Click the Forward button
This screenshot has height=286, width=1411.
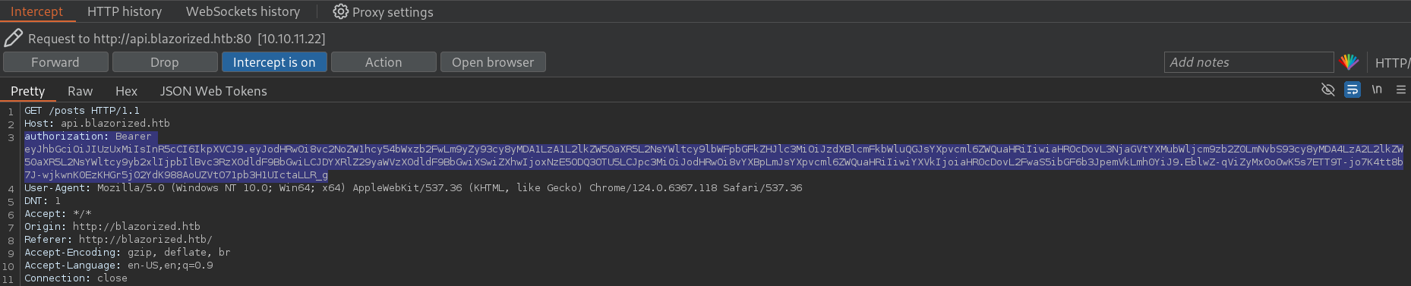point(55,62)
